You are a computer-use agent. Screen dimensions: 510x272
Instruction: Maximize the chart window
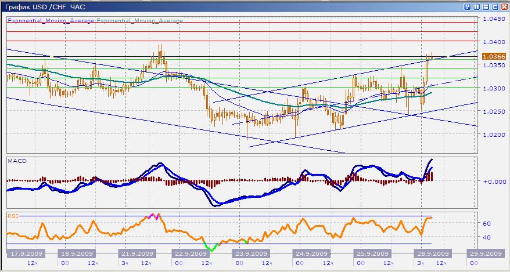[x=494, y=6]
